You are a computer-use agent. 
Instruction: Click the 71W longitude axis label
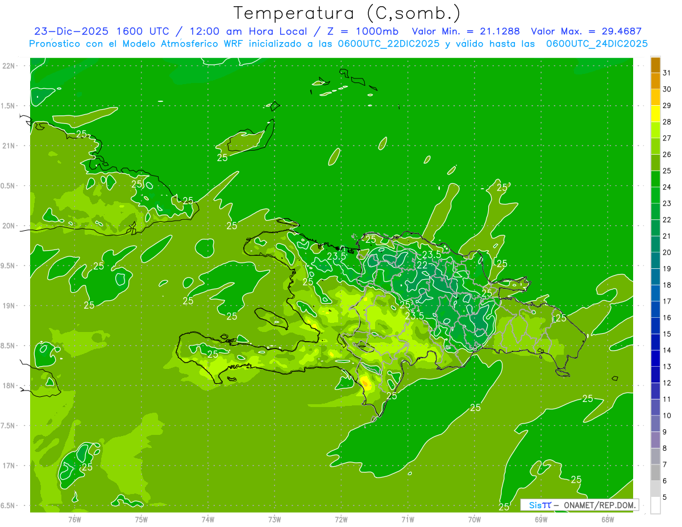click(x=407, y=520)
